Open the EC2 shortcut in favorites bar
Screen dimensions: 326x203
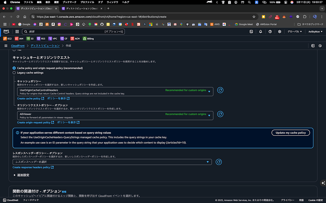click(x=7, y=38)
